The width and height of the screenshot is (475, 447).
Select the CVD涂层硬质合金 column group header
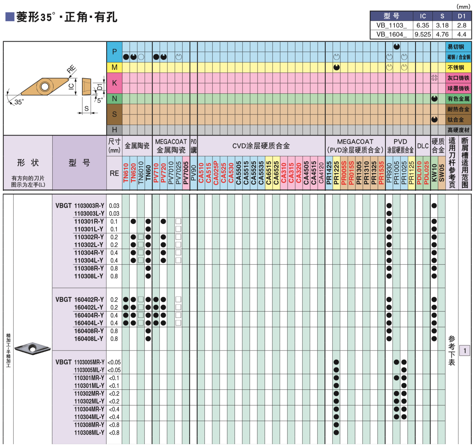(261, 146)
